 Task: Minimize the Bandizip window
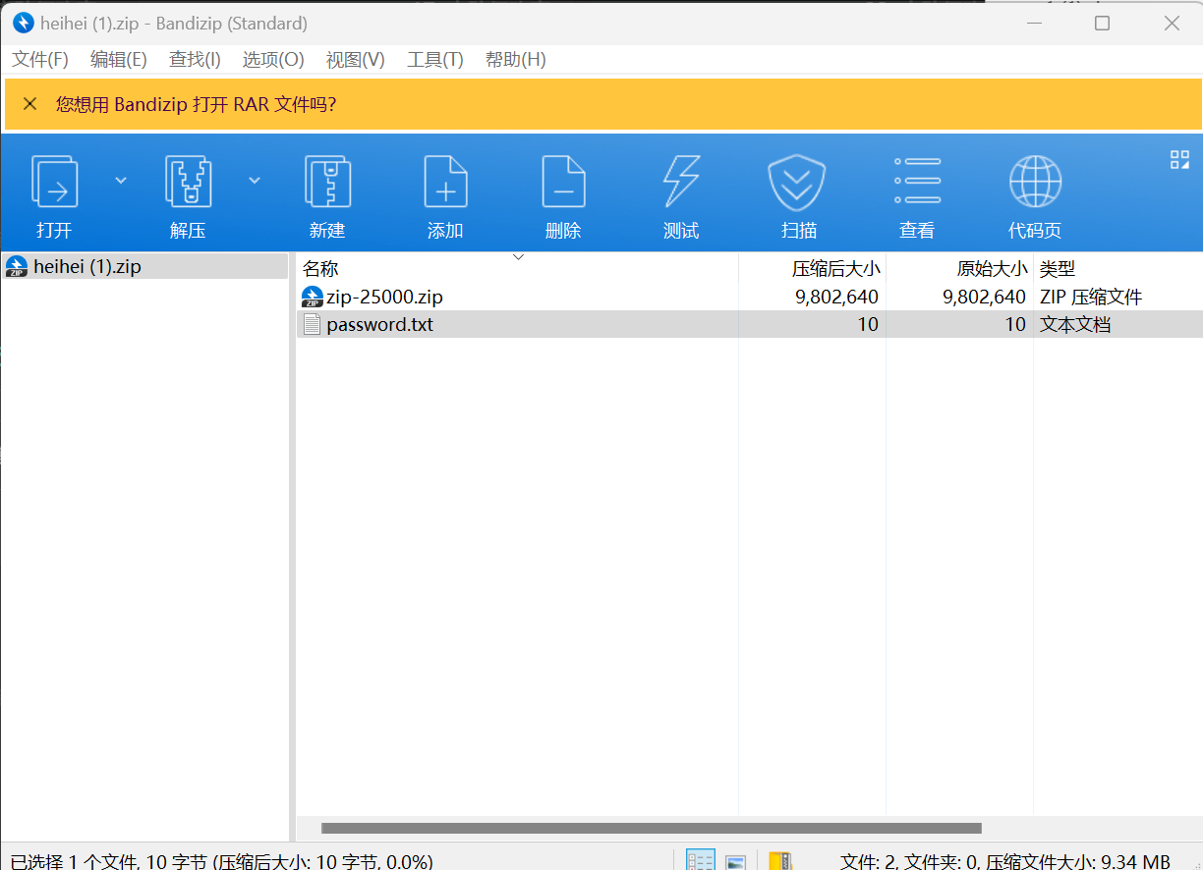1033,24
